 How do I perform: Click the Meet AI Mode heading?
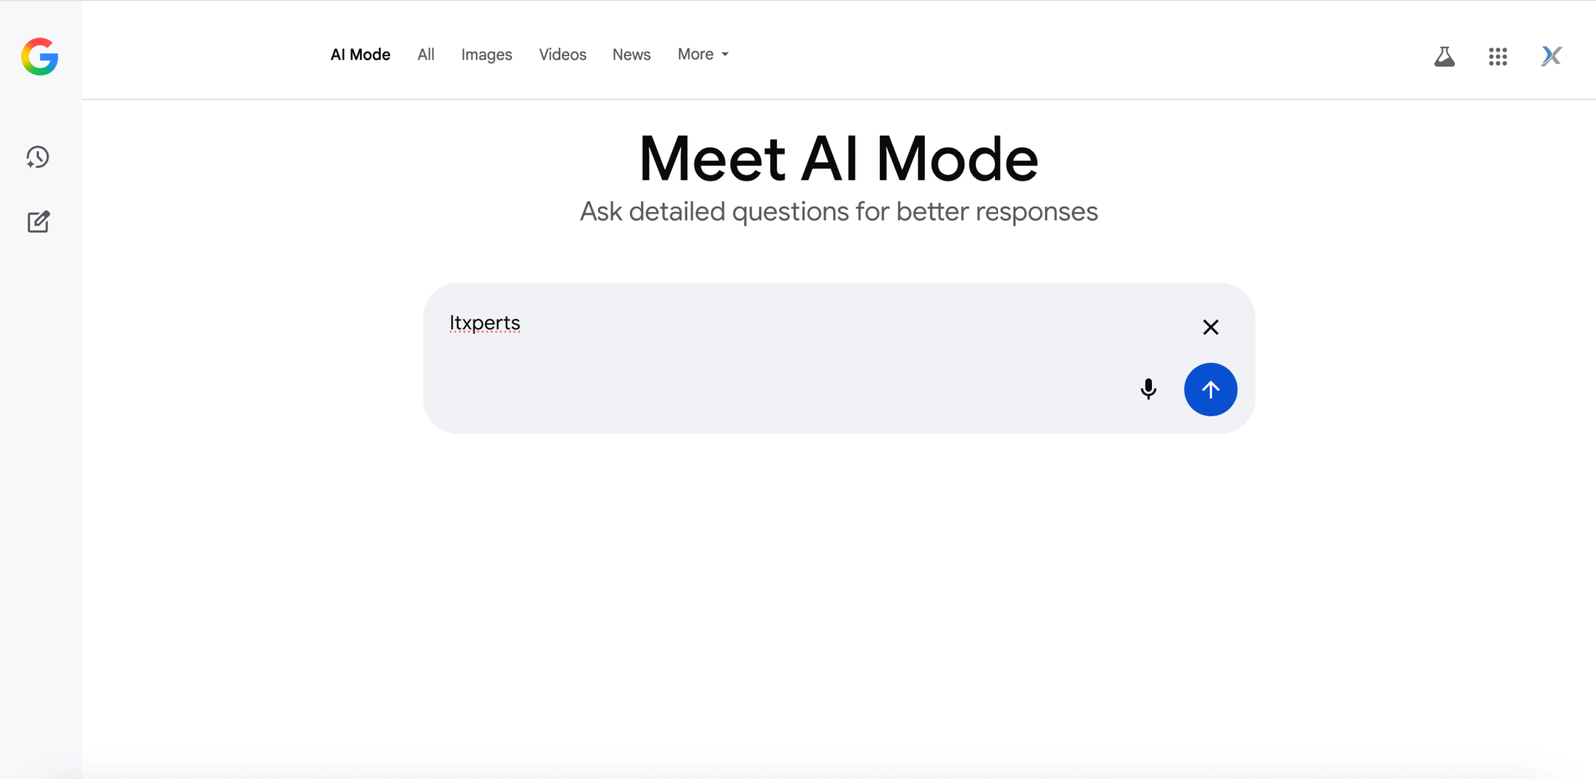pyautogui.click(x=838, y=158)
